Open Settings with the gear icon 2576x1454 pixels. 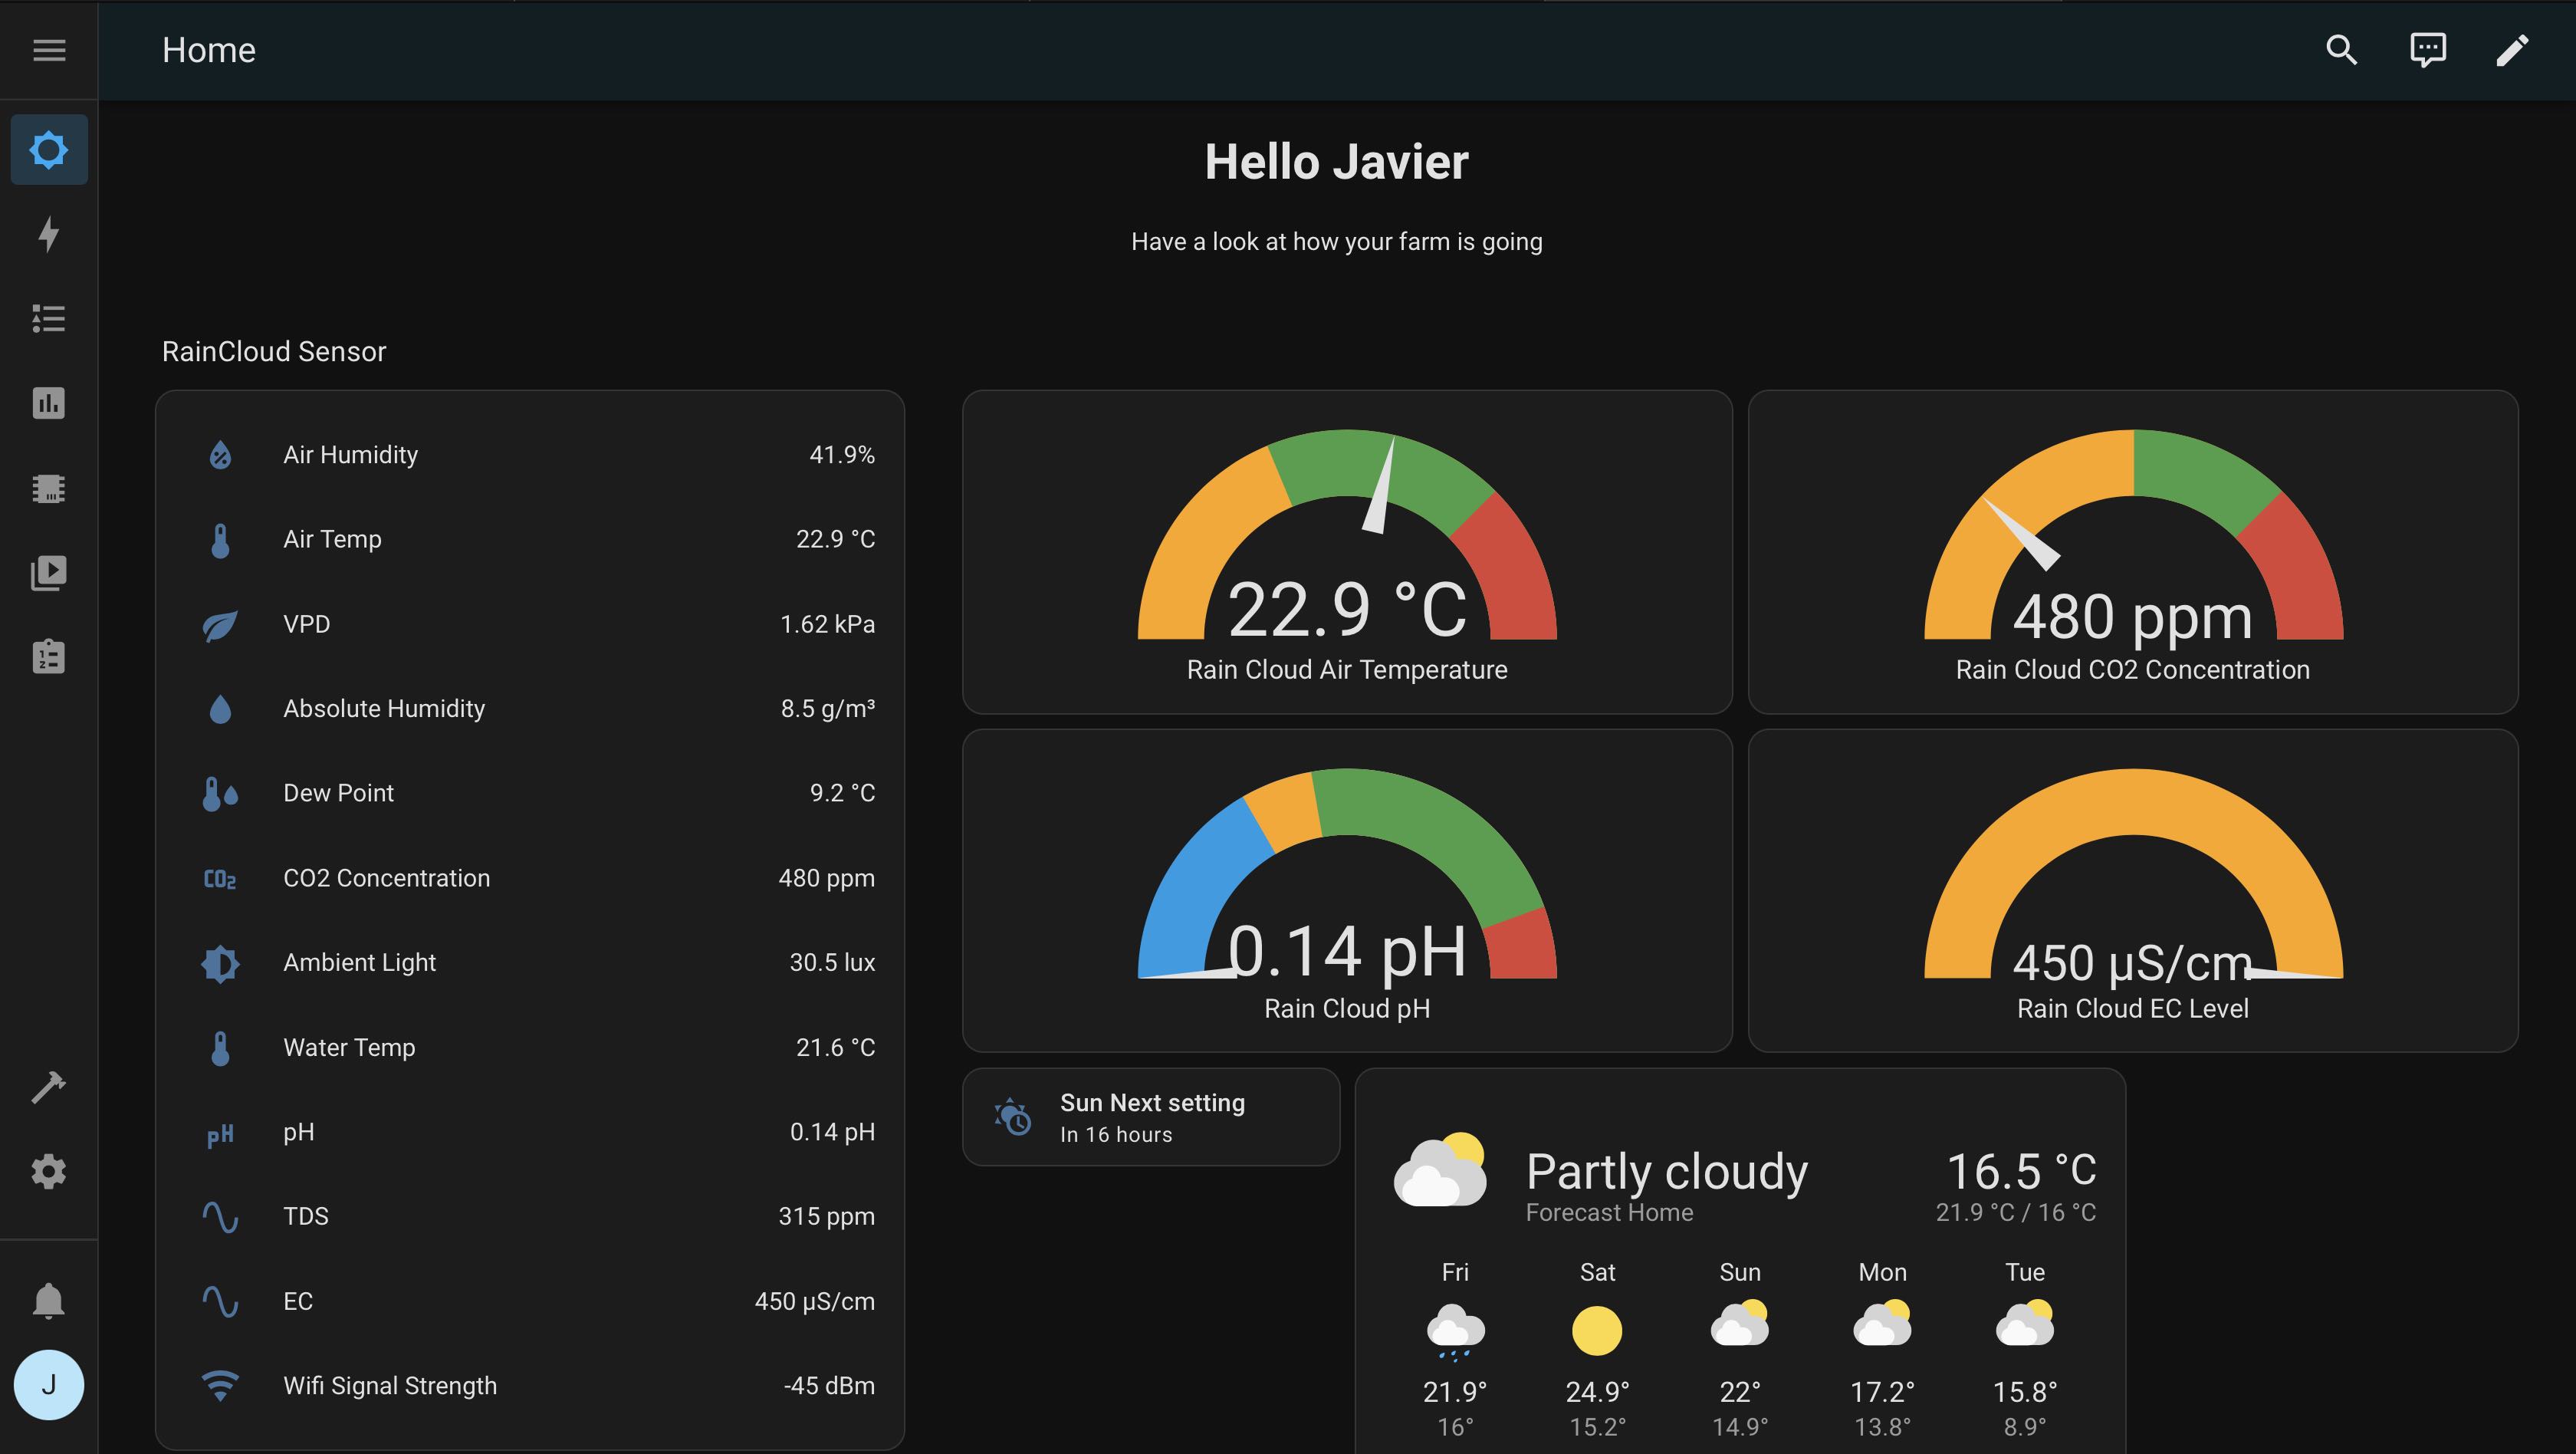pyautogui.click(x=48, y=1170)
